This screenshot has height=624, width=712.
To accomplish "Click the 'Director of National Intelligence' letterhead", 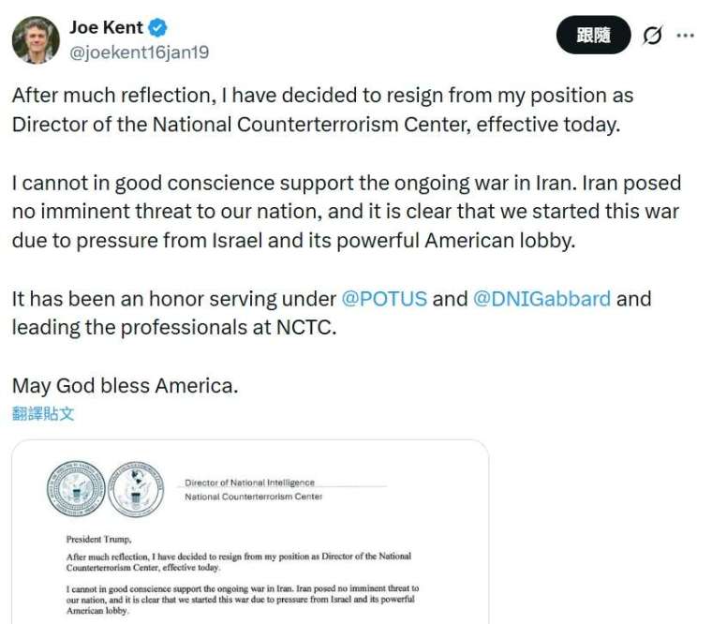I will pos(249,483).
